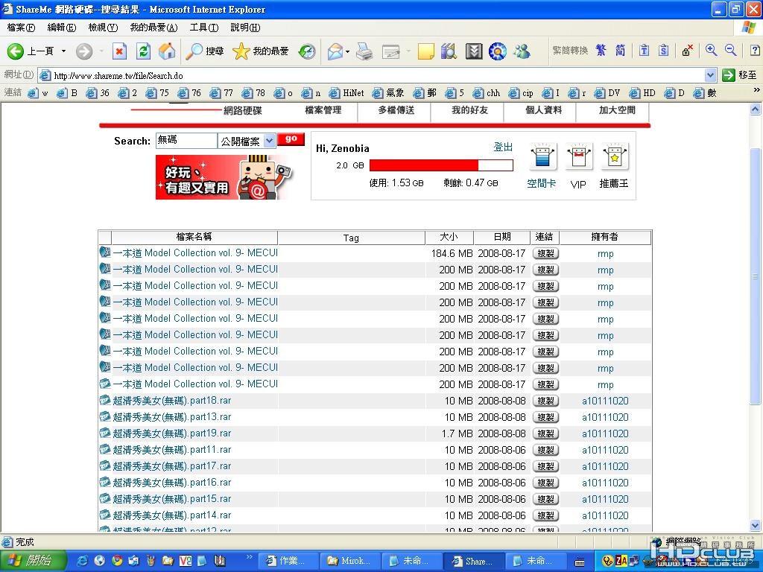Viewport: 763px width, 572px height.
Task: Zoom out with the magnifier minus icon
Action: pos(730,50)
